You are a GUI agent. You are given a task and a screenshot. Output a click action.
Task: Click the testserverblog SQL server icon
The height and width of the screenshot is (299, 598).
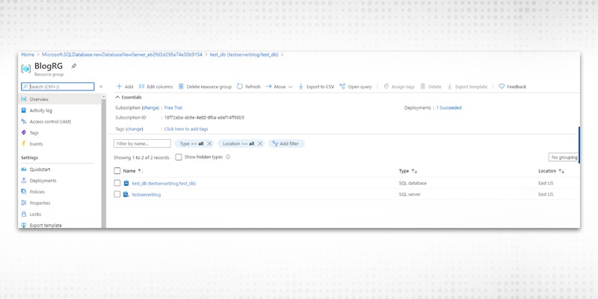coord(126,194)
